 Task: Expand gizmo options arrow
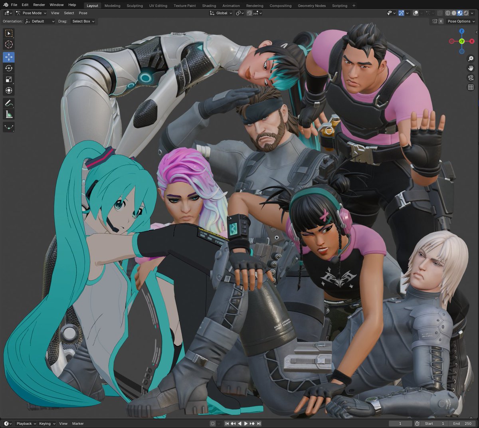pyautogui.click(x=407, y=13)
